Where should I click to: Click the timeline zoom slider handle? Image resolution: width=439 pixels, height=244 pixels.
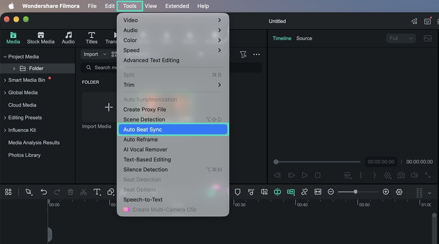click(x=356, y=192)
